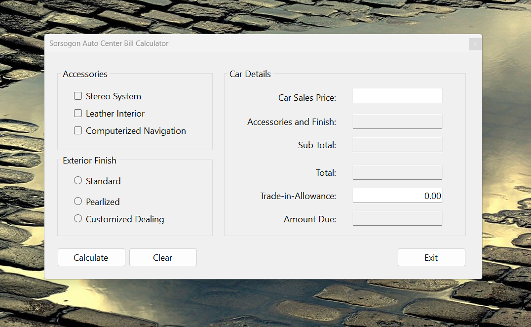Tick the Leather Interior option
The width and height of the screenshot is (531, 327).
(78, 114)
